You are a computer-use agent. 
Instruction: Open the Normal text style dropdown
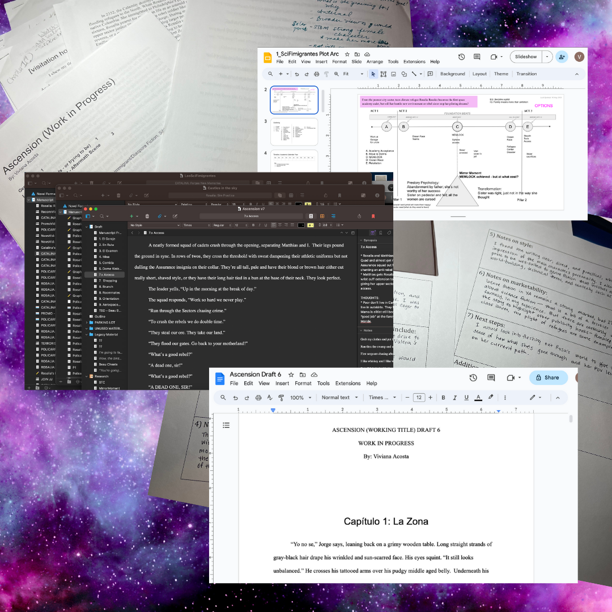pos(339,397)
